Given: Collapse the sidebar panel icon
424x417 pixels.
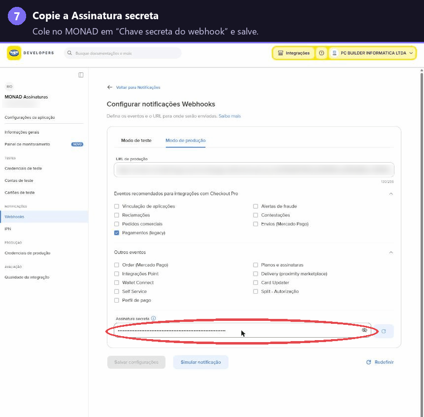Looking at the screenshot, I should (81, 75).
